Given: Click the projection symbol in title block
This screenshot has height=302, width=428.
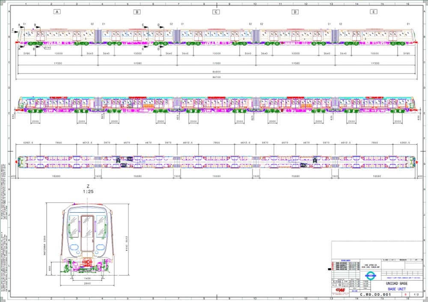Looking at the screenshot, I should (x=337, y=285).
